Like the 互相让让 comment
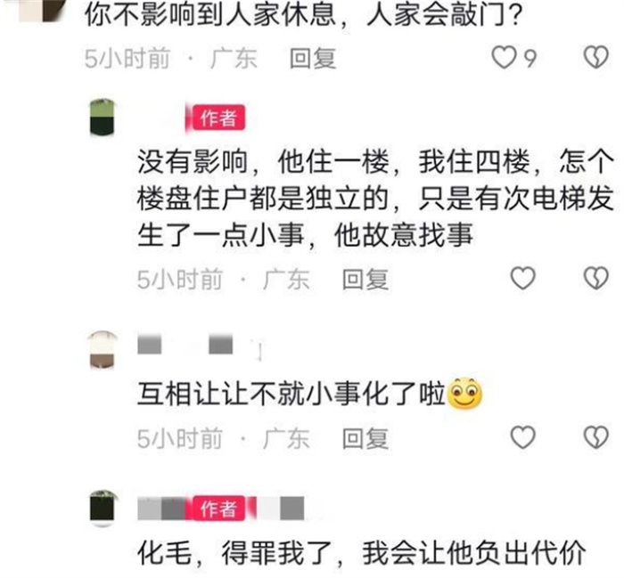 point(522,437)
